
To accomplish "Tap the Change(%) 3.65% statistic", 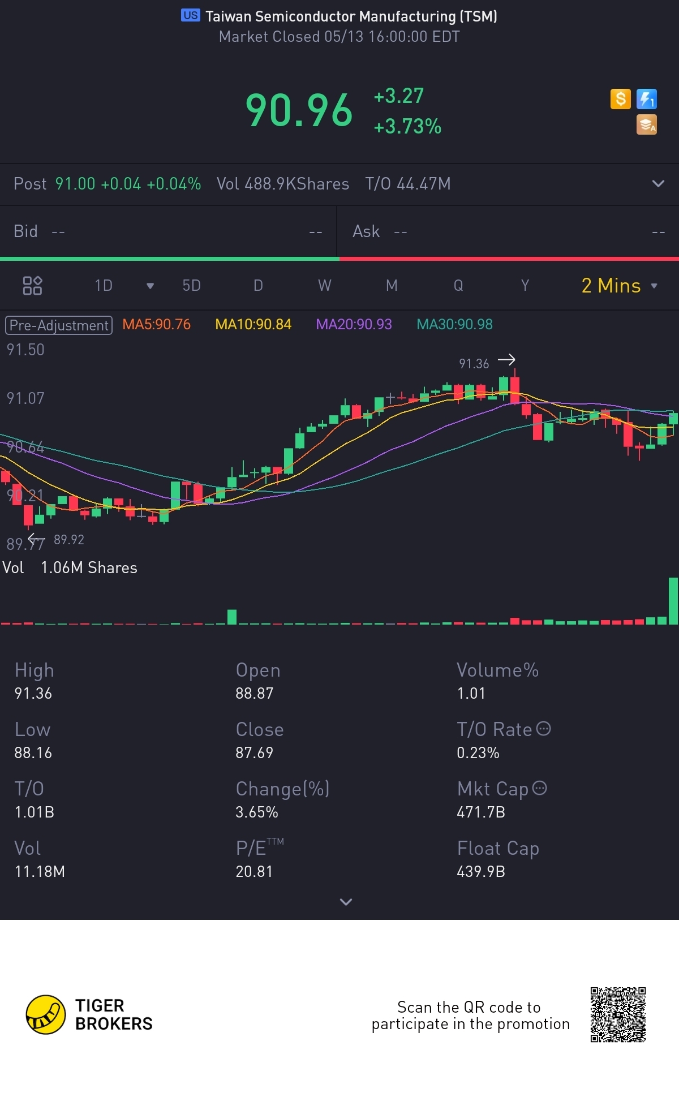I will (x=282, y=800).
